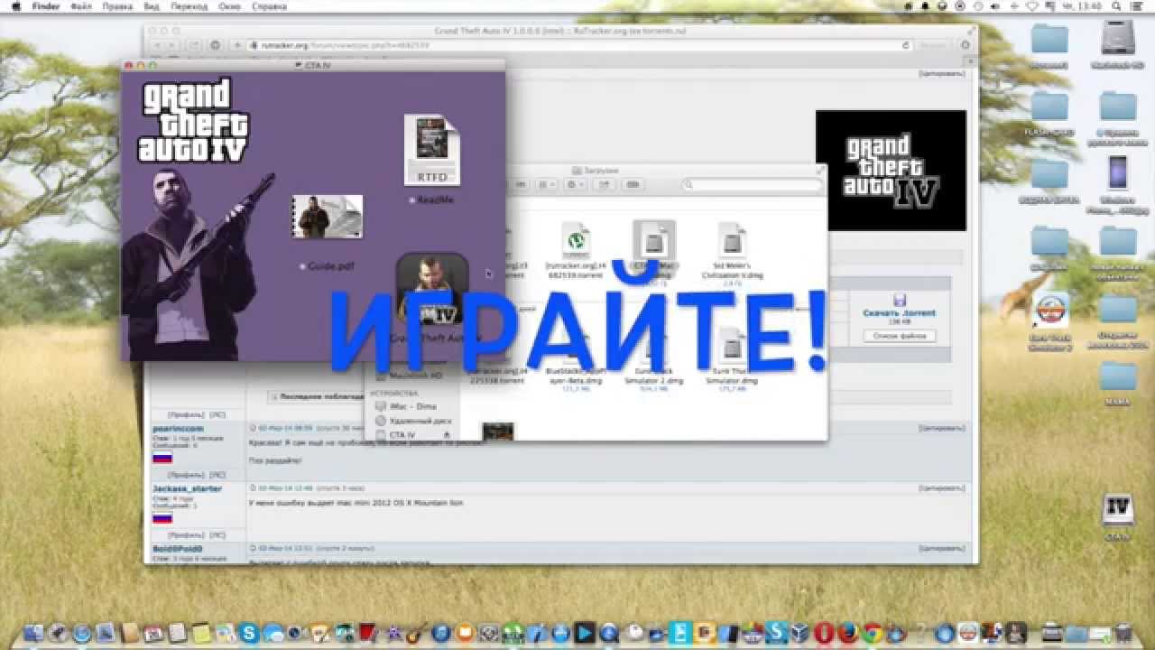
Task: Open the Справка menu
Action: (269, 5)
